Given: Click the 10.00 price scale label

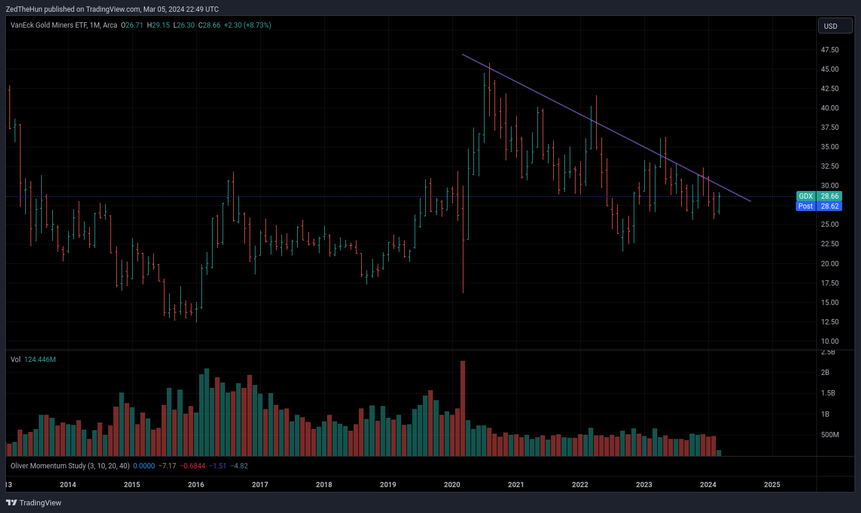Looking at the screenshot, I should 829,341.
